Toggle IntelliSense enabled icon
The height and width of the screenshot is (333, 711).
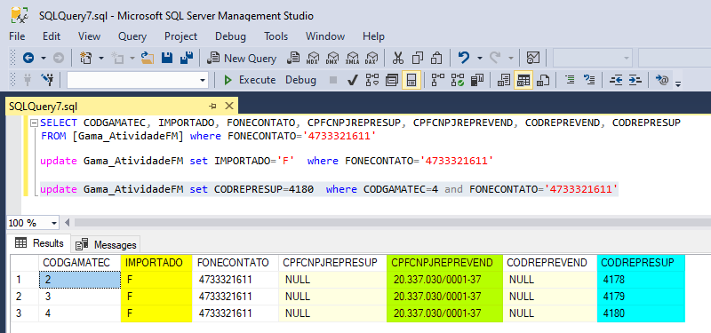click(411, 80)
